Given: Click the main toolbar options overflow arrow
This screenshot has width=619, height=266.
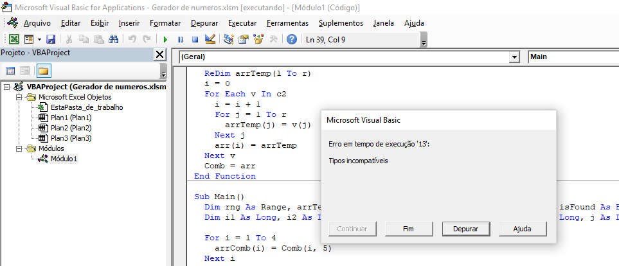Looking at the screenshot, I should 424,40.
